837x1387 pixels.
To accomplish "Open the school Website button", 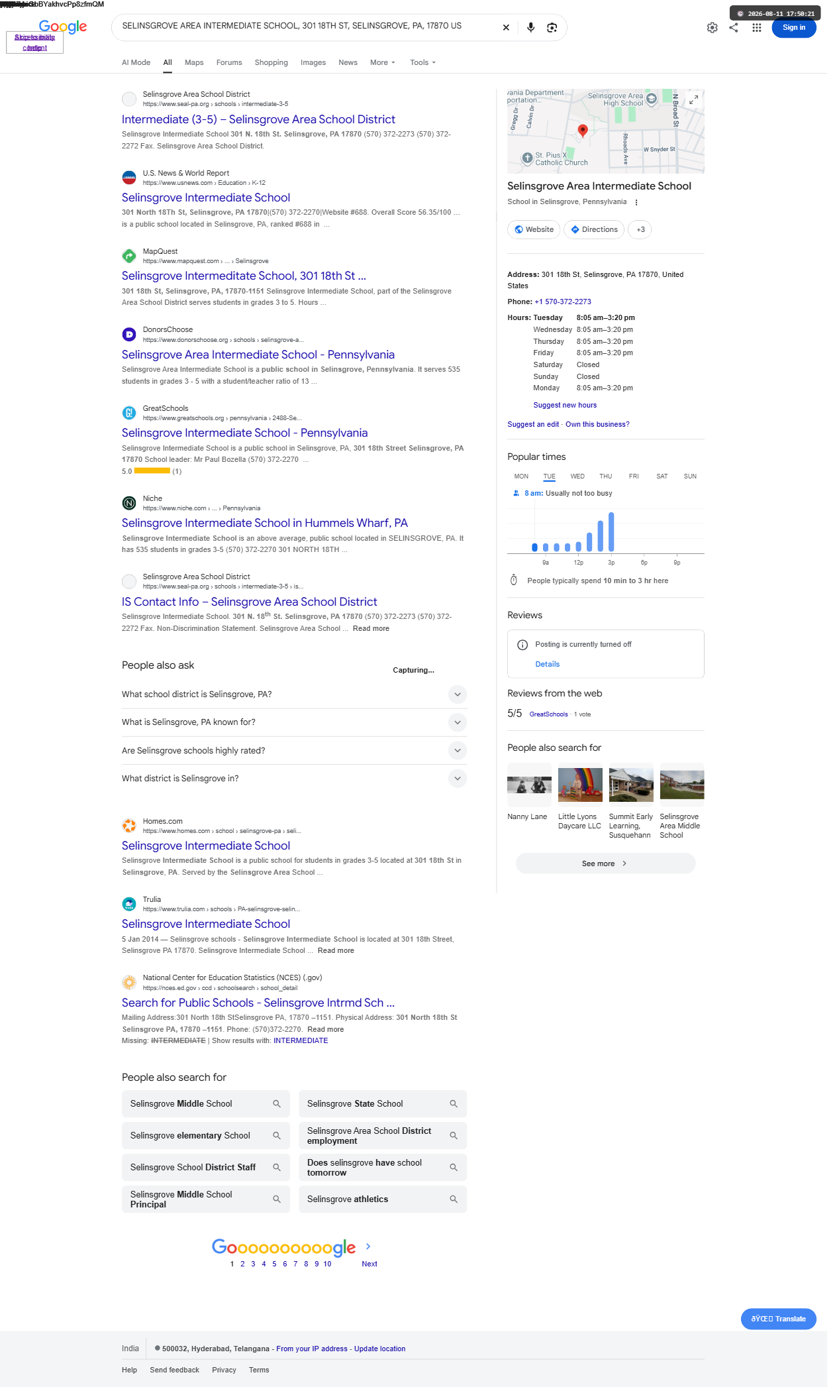I will point(534,229).
